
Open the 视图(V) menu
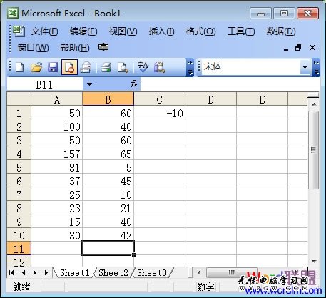pyautogui.click(x=123, y=31)
